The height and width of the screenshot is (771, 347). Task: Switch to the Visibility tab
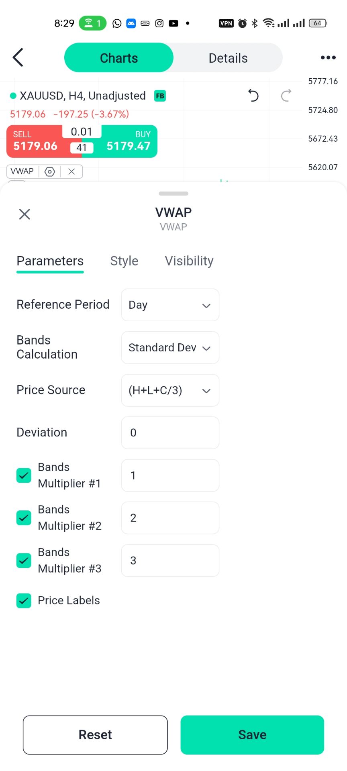(189, 261)
